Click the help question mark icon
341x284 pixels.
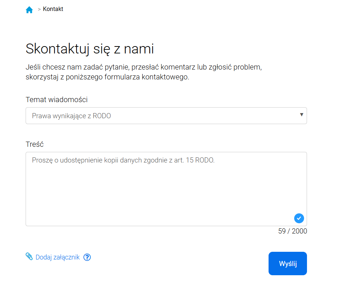87,257
